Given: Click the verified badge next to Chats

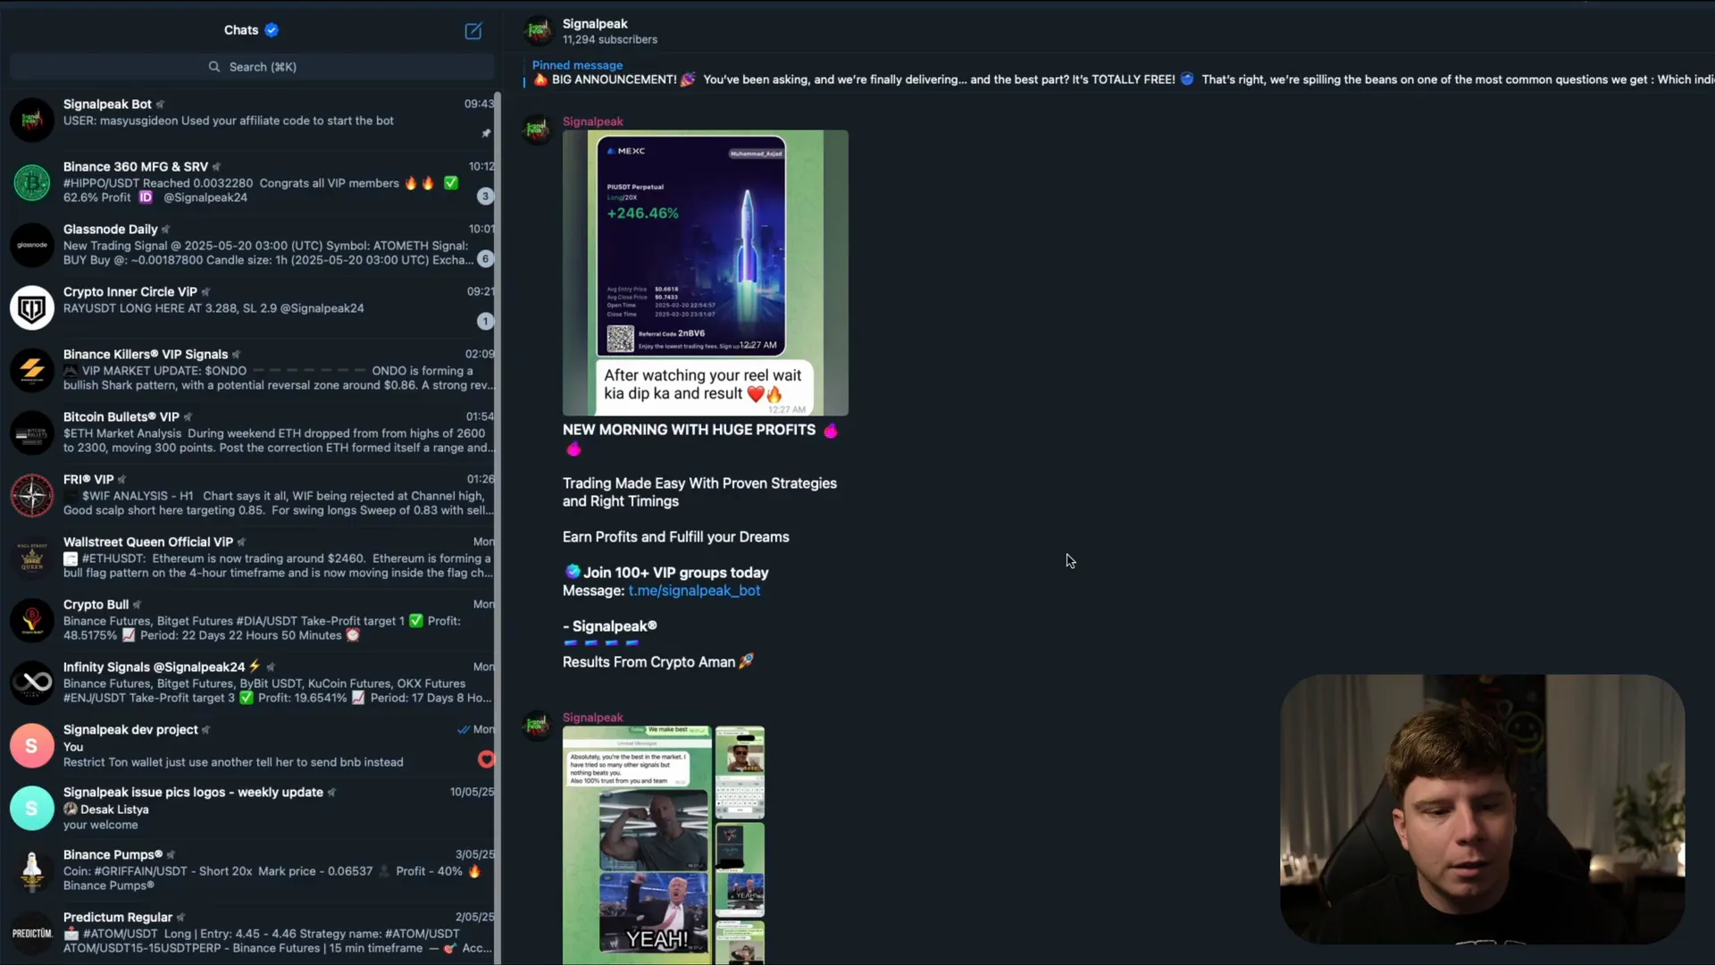Looking at the screenshot, I should pos(272,30).
